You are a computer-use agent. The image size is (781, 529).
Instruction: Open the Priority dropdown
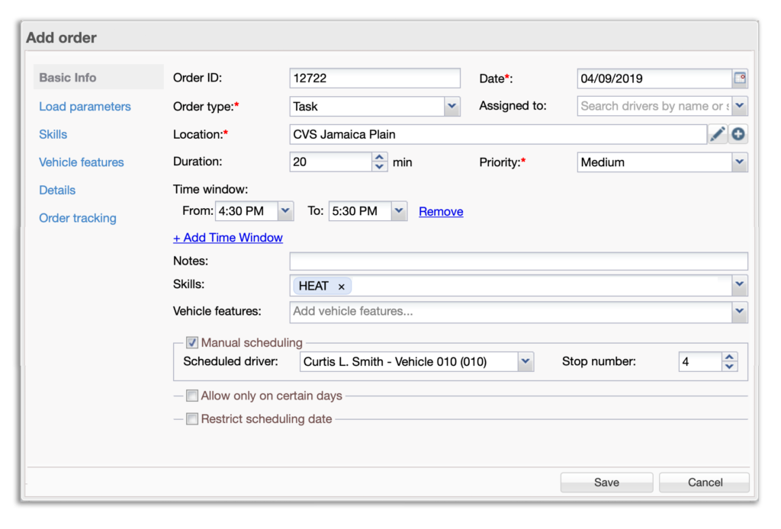pos(739,162)
